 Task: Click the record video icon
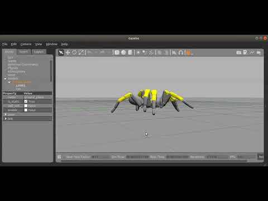coord(259,52)
